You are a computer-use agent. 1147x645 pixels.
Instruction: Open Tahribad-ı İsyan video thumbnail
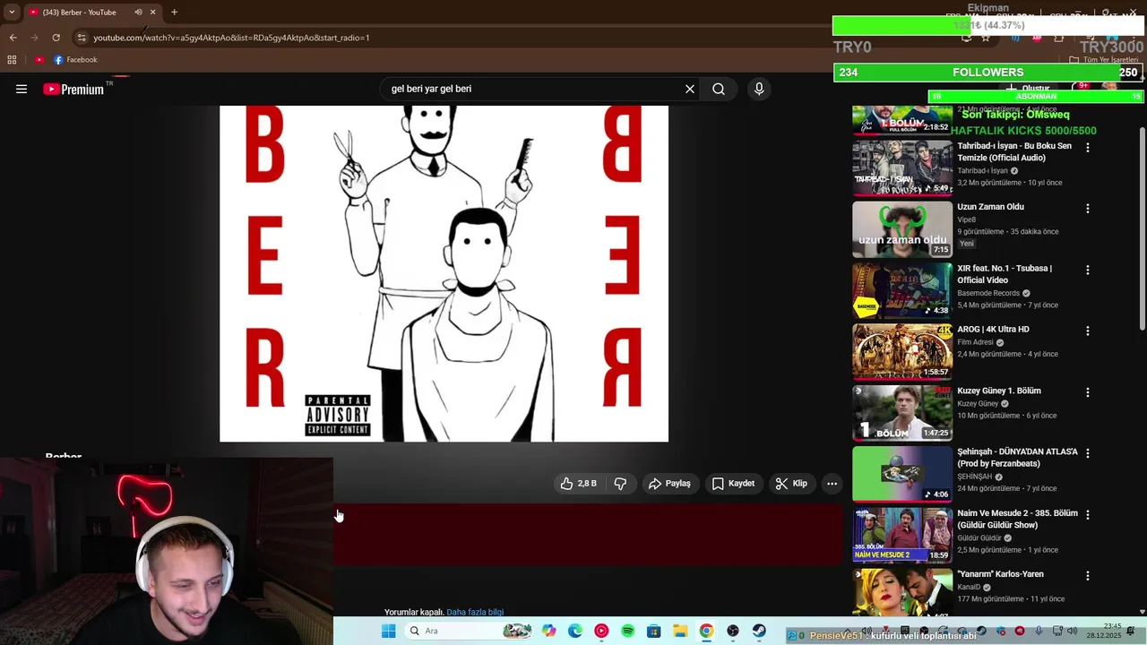pos(902,168)
